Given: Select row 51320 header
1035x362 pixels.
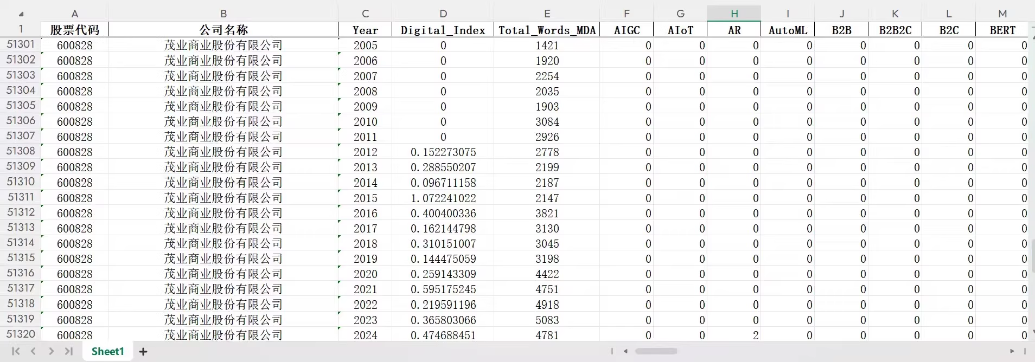Looking at the screenshot, I should click(21, 334).
